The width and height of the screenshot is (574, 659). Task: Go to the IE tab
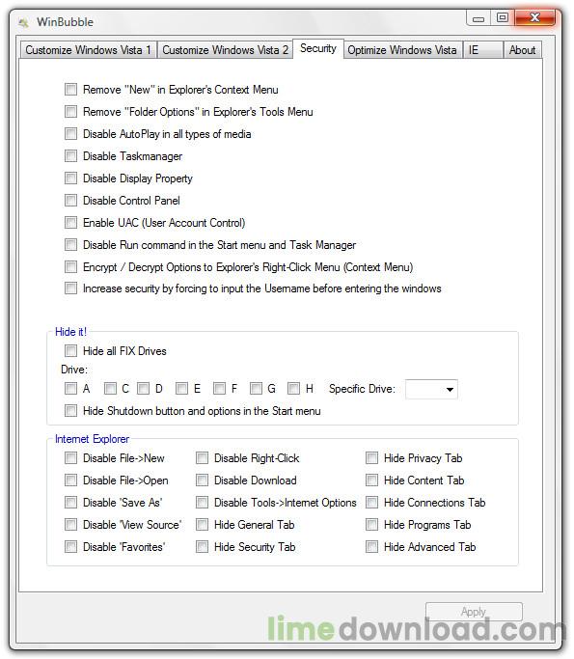[482, 50]
